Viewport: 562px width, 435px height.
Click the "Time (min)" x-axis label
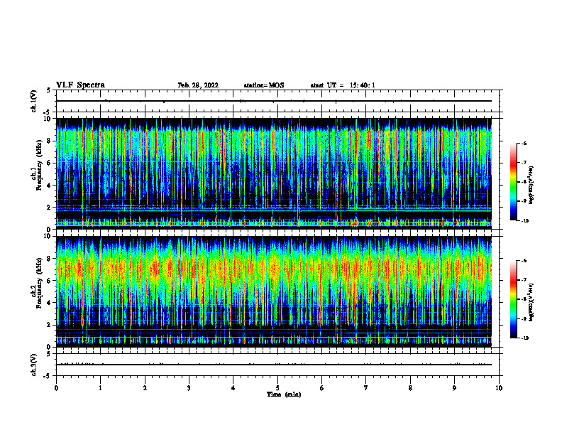(284, 394)
